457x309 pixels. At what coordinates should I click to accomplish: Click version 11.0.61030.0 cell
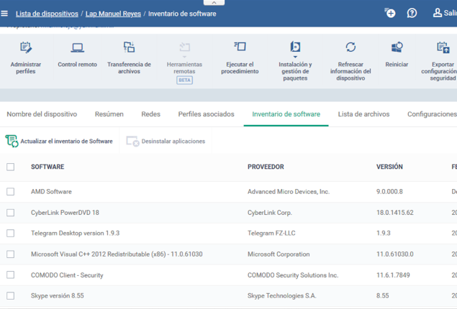[x=395, y=254]
